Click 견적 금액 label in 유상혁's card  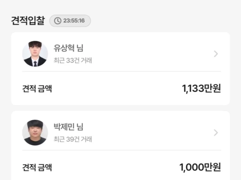point(37,89)
